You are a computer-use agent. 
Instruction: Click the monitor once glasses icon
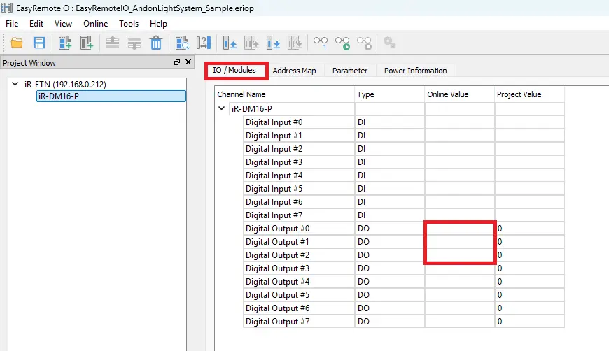[321, 43]
